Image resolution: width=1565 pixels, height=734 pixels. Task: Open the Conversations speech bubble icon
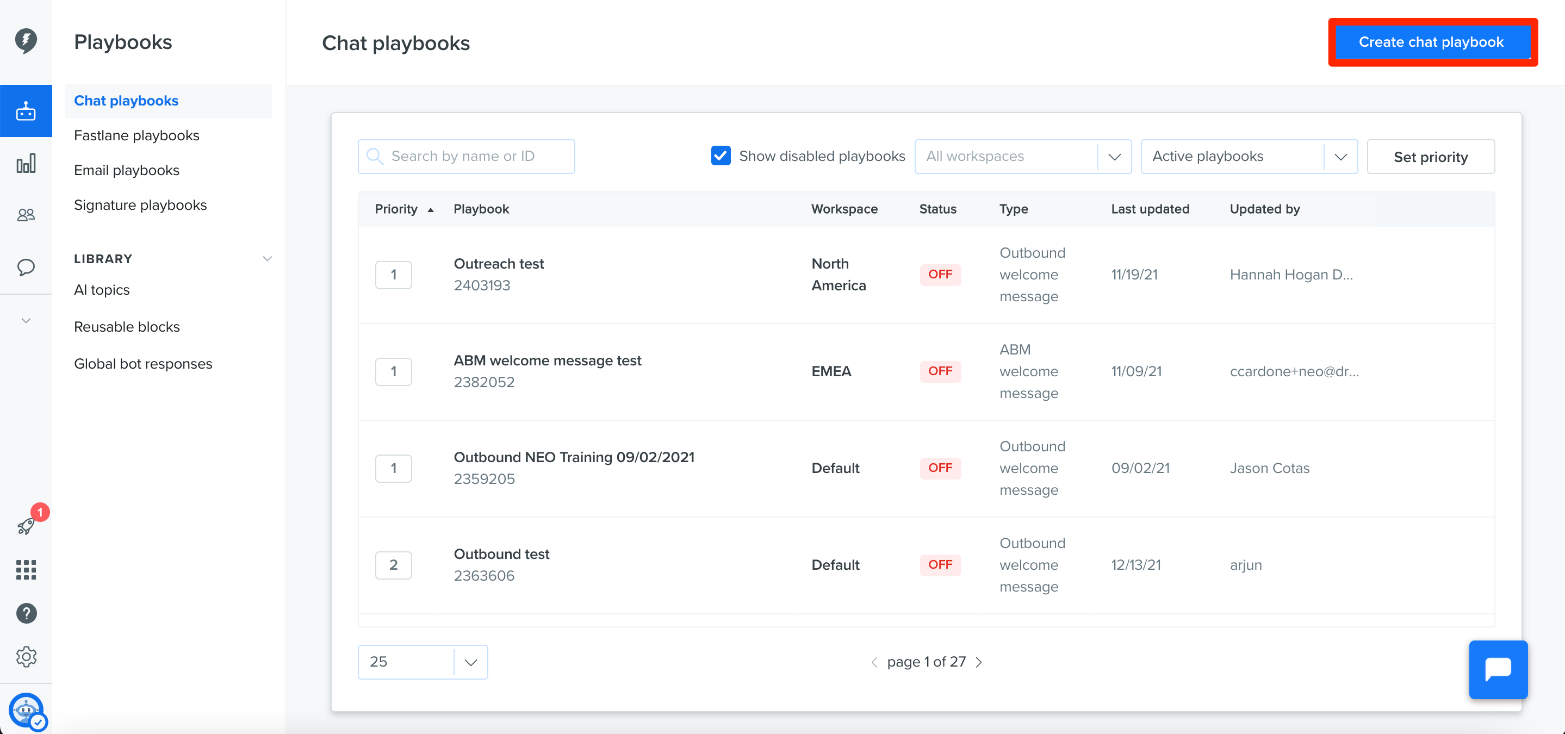click(x=26, y=268)
